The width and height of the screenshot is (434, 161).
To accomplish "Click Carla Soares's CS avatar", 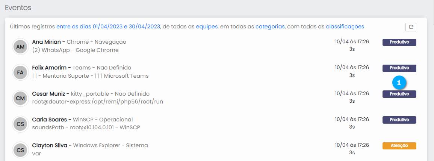I will 20,124.
